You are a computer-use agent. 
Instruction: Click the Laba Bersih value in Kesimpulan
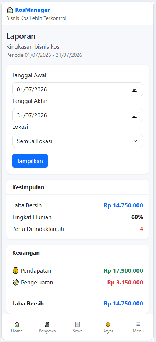click(x=123, y=205)
